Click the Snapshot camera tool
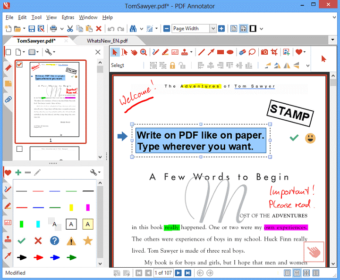Image resolution: width=340 pixels, height=280 pixels. tap(265, 52)
